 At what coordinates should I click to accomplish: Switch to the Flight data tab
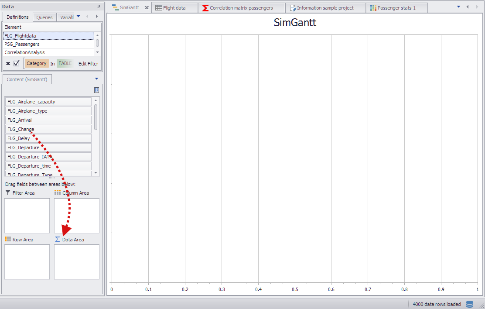[174, 7]
